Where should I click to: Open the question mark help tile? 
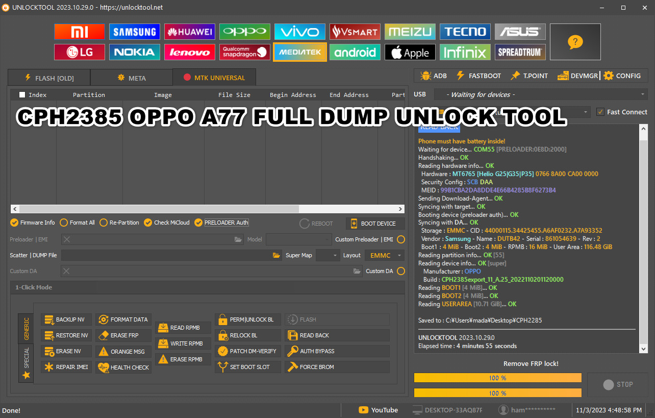tap(575, 42)
